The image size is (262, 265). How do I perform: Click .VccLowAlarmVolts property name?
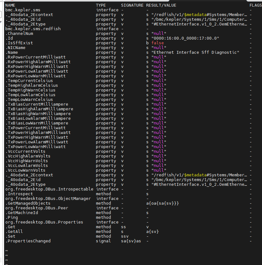[26, 166]
